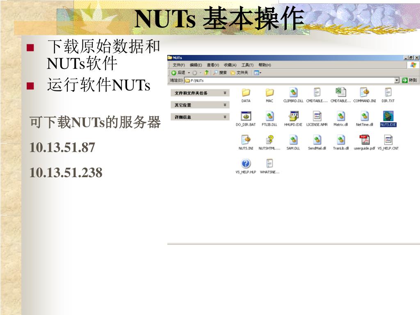Open the Back button history dropdown arrow
This screenshot has width=420, height=315.
pyautogui.click(x=189, y=73)
